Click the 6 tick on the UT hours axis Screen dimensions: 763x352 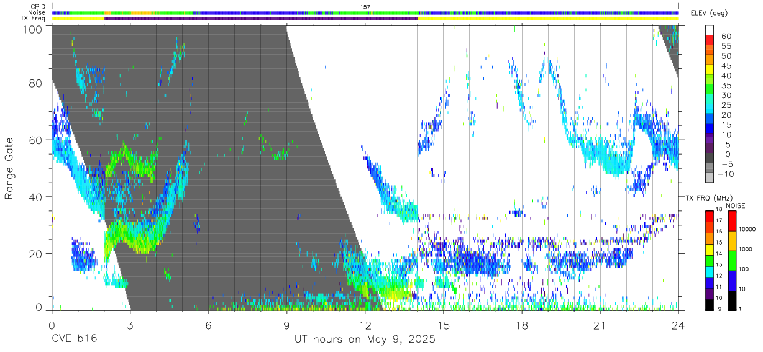pyautogui.click(x=208, y=325)
